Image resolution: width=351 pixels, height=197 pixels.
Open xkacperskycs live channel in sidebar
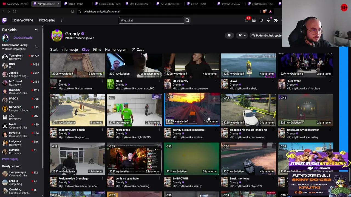coord(21,174)
